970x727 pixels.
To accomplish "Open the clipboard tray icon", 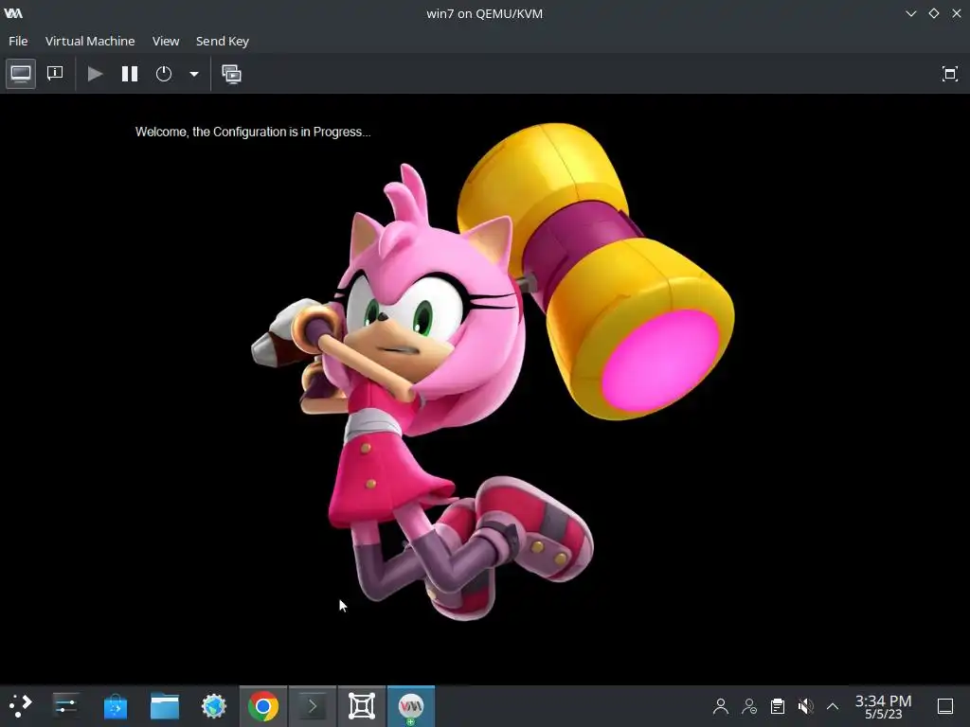I will (x=778, y=706).
